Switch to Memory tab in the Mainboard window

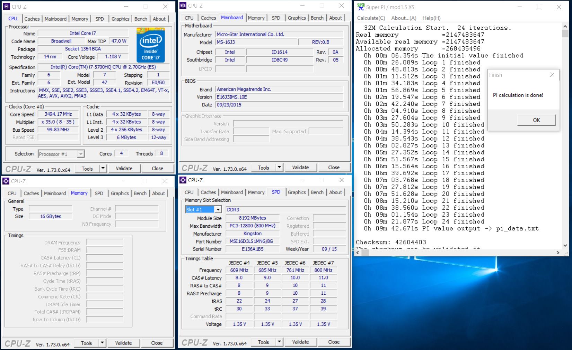click(x=256, y=18)
